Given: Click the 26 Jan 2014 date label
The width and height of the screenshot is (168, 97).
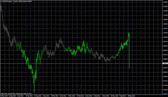Looking at the screenshot, I should pyautogui.click(x=106, y=96).
